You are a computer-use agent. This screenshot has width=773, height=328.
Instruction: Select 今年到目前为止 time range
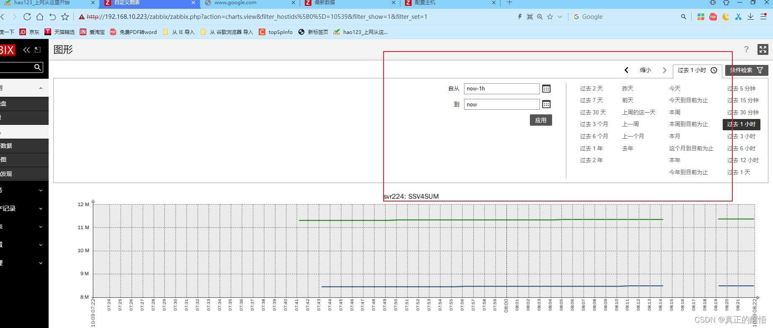coord(689,172)
